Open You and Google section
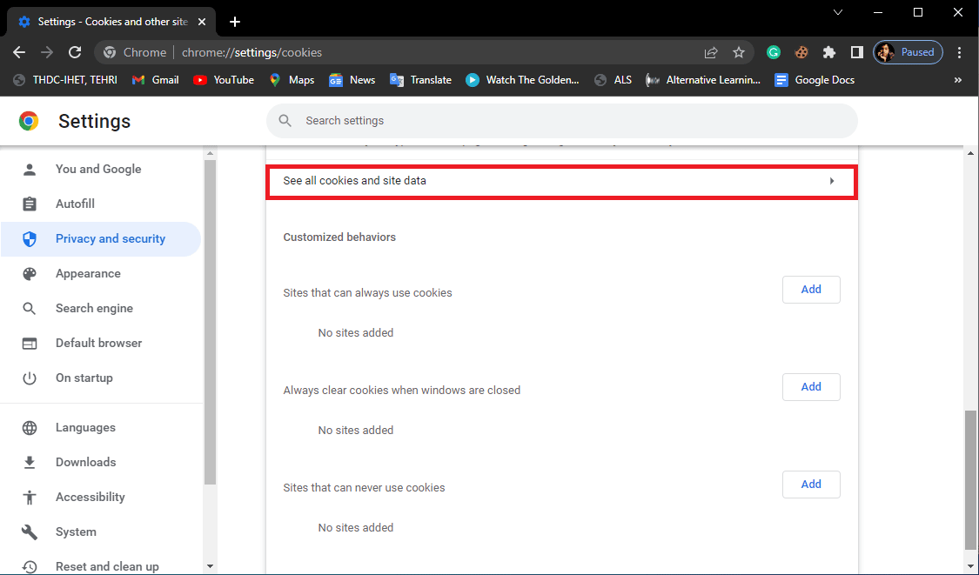 click(x=101, y=169)
